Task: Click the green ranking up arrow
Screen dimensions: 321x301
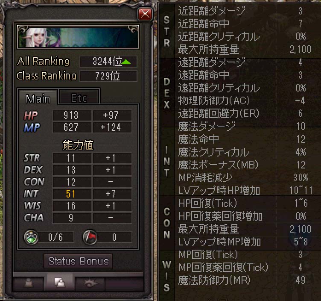Action: click(126, 62)
